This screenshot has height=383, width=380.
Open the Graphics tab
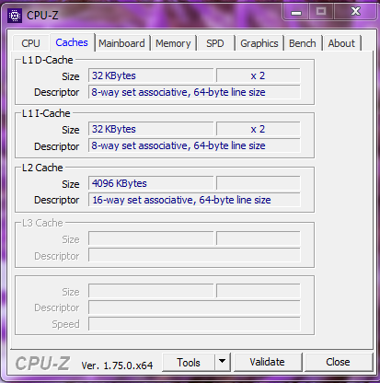click(x=259, y=43)
